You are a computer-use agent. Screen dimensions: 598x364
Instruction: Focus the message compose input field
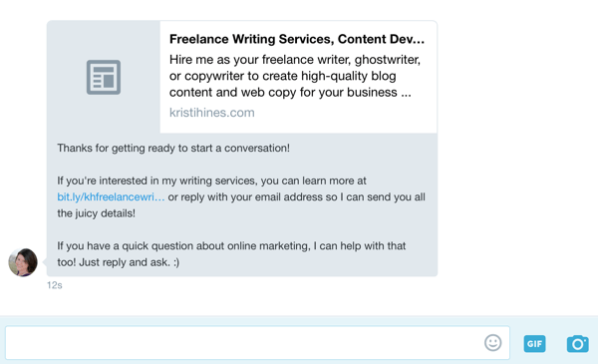tap(257, 343)
